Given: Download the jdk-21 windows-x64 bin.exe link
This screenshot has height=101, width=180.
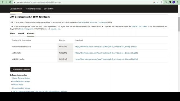Looking at the screenshot, I should pos(103,53).
